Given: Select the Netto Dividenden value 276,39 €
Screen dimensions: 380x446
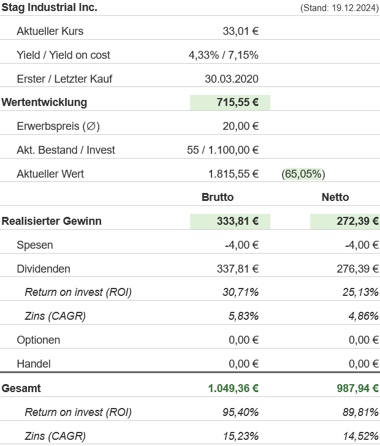Looking at the screenshot, I should click(x=354, y=269).
